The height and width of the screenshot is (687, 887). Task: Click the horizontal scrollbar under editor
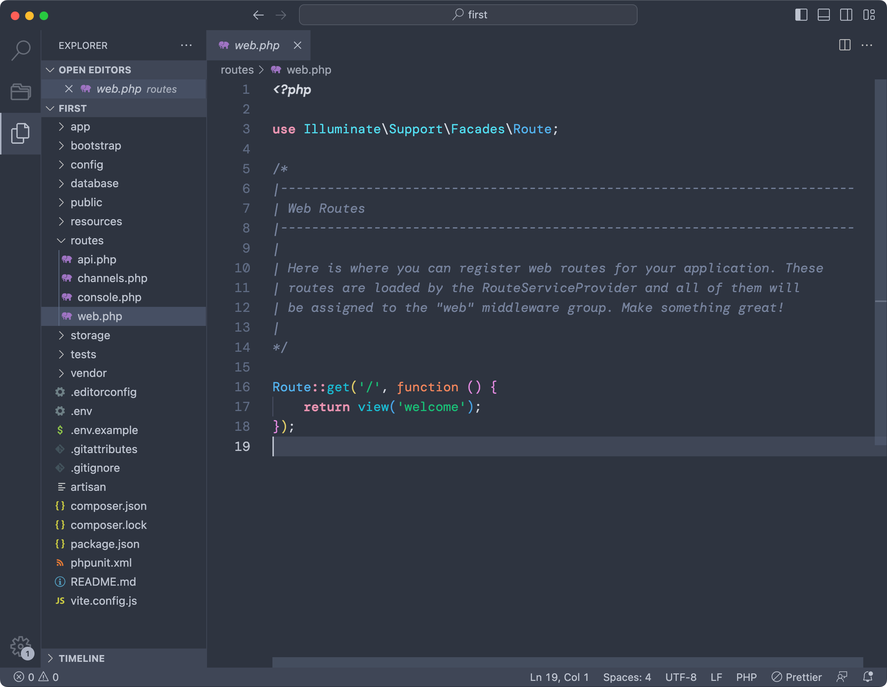click(x=567, y=662)
